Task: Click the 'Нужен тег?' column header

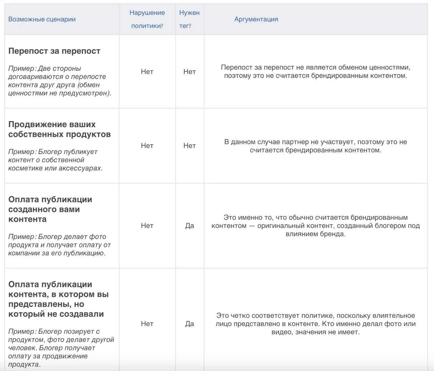Action: [189, 19]
